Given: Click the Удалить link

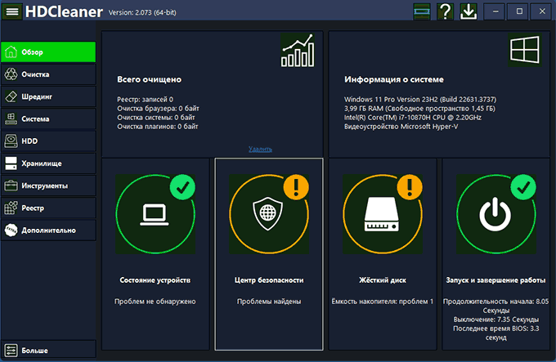Looking at the screenshot, I should 260,149.
